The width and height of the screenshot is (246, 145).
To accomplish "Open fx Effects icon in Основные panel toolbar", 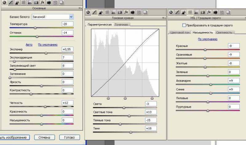I will 42,2.
